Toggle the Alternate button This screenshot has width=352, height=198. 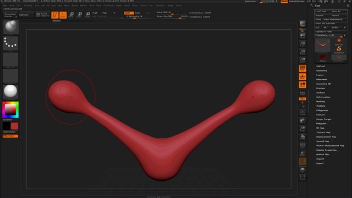point(10,136)
